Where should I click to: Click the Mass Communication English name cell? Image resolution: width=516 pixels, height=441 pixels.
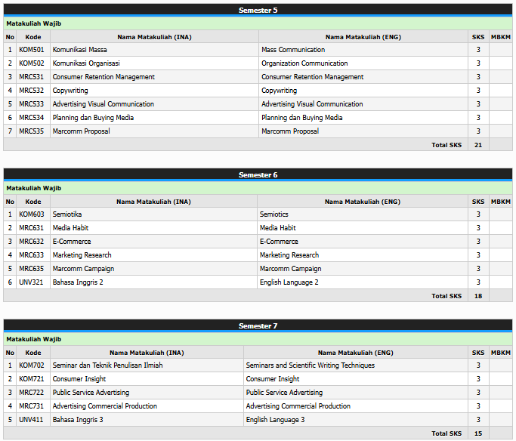click(293, 50)
